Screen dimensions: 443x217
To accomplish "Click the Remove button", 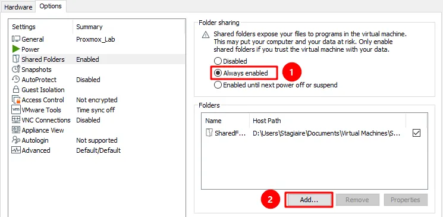I will click(x=357, y=200).
